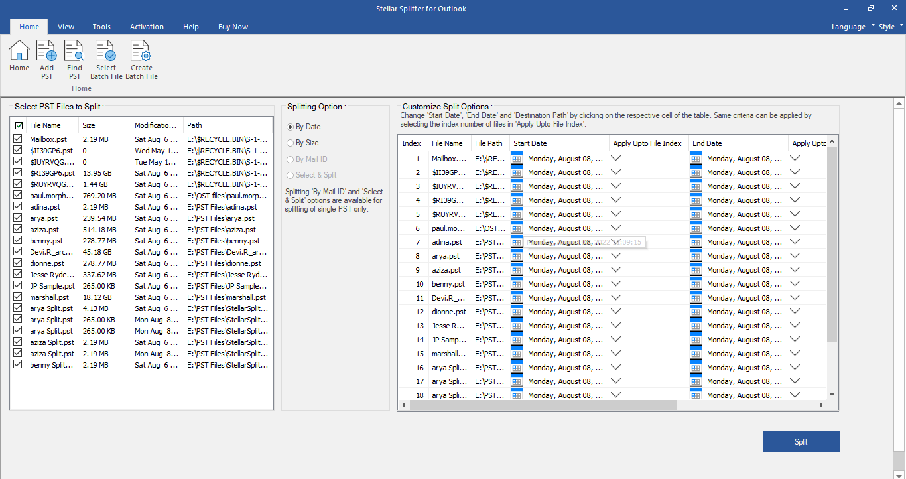Open Start Date calendar for index 1
This screenshot has width=906, height=479.
pyautogui.click(x=517, y=159)
